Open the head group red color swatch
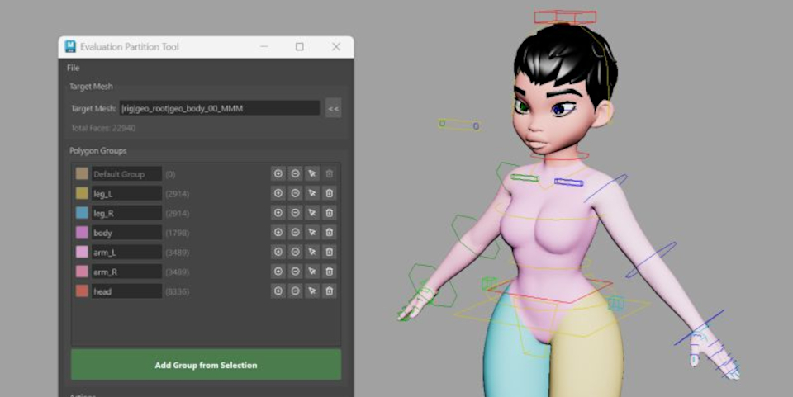 [x=82, y=291]
